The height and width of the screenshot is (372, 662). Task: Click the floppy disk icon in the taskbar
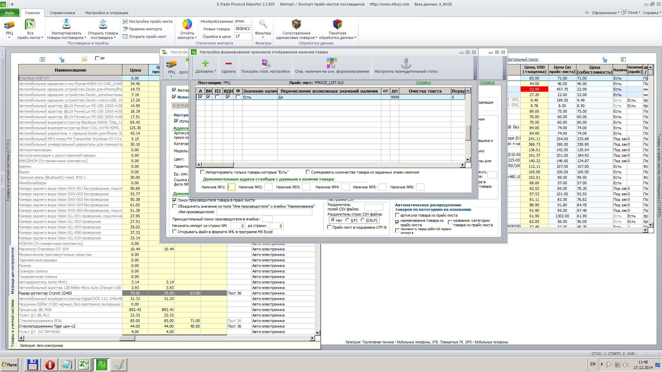(33, 364)
